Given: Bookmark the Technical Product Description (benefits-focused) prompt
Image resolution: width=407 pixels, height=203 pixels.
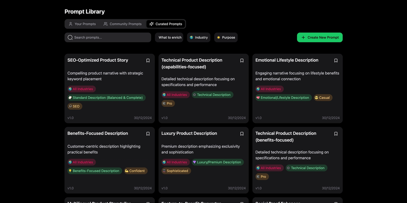Looking at the screenshot, I should coord(335,134).
